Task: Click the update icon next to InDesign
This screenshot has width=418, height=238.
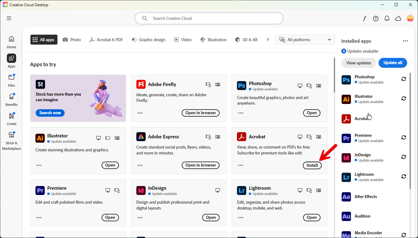Action: point(404,157)
